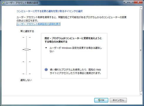Click the bold 既定 description heading

(73, 40)
